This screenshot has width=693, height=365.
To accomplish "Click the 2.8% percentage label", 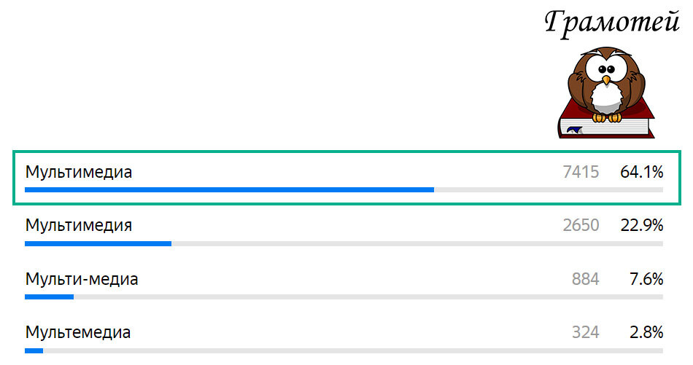I will coord(646,332).
